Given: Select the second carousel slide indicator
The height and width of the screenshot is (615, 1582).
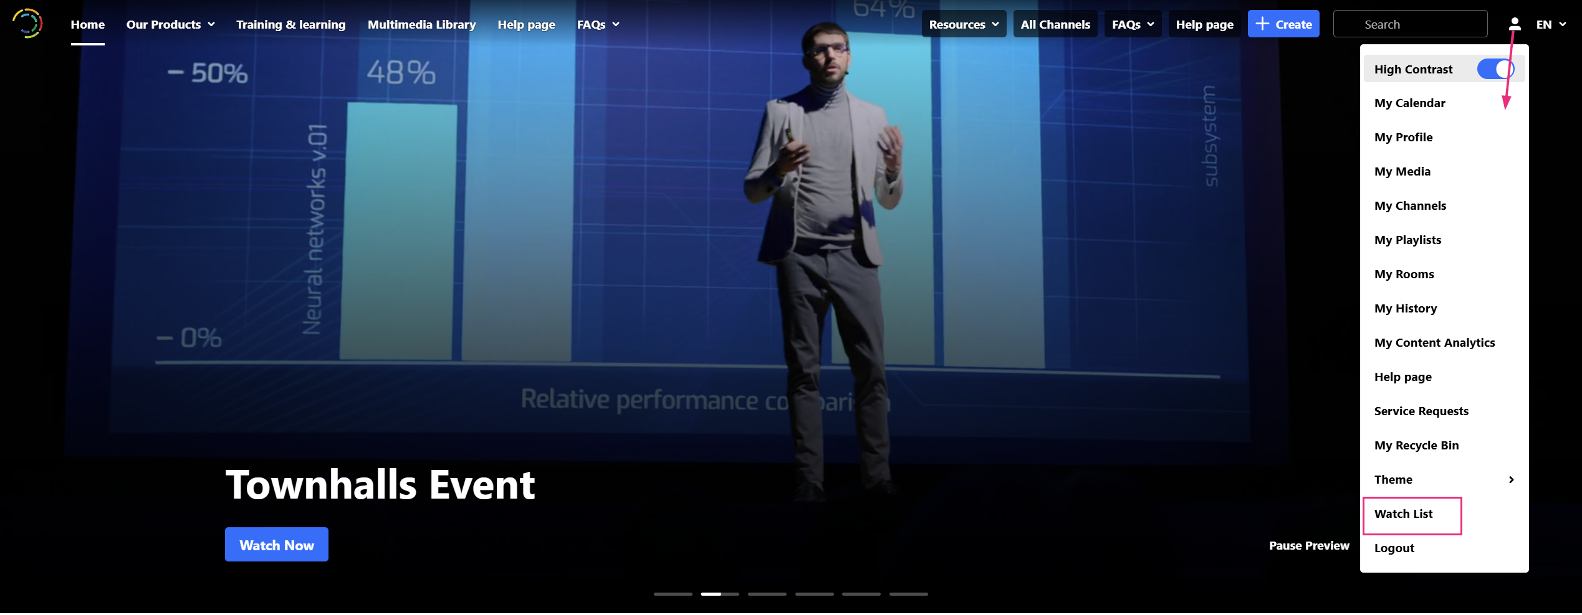Looking at the screenshot, I should [x=720, y=594].
